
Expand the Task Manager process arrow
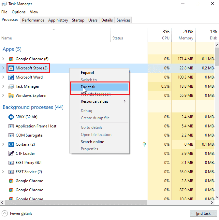3,86
